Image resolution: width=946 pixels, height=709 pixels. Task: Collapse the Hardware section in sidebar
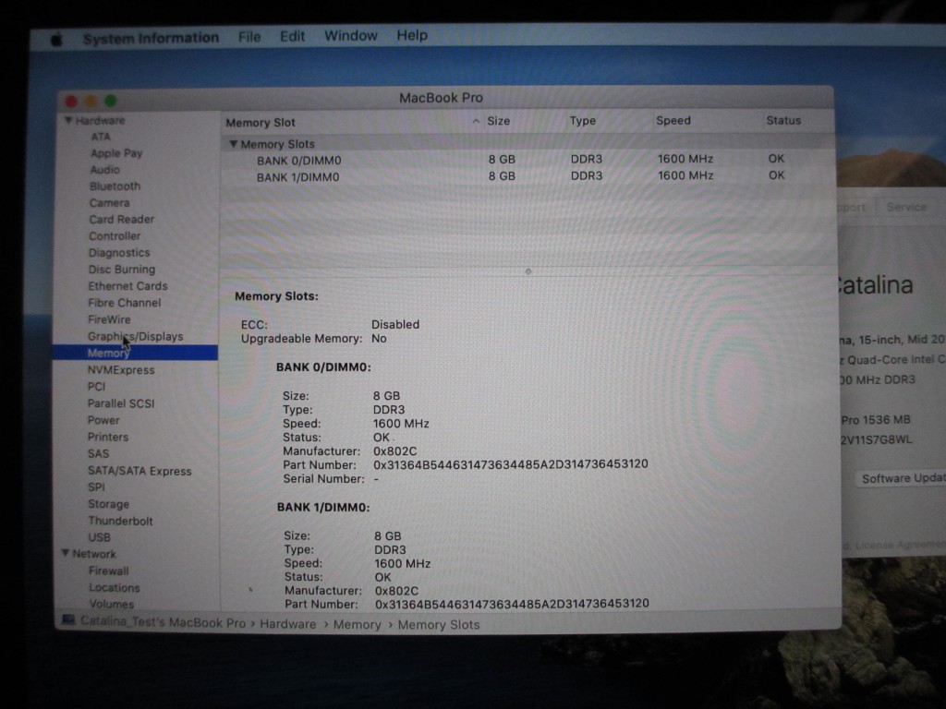coord(68,121)
